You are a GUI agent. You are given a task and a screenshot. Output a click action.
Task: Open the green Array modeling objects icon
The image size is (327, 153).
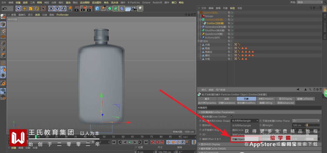116,8
